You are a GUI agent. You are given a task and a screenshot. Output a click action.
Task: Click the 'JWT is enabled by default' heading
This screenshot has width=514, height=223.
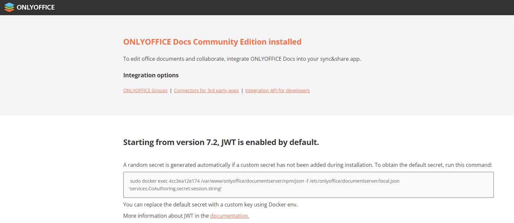point(221,142)
